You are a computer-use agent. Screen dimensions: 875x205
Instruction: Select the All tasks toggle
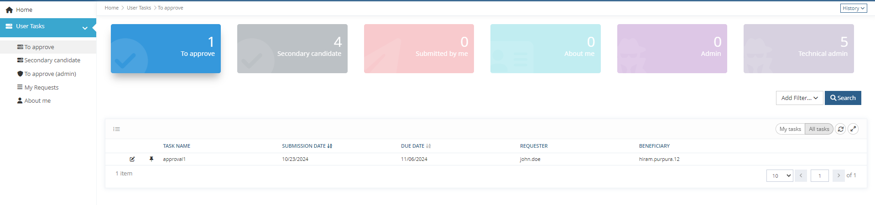point(819,129)
